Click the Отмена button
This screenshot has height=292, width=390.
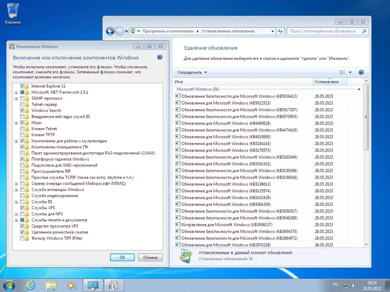pos(150,257)
